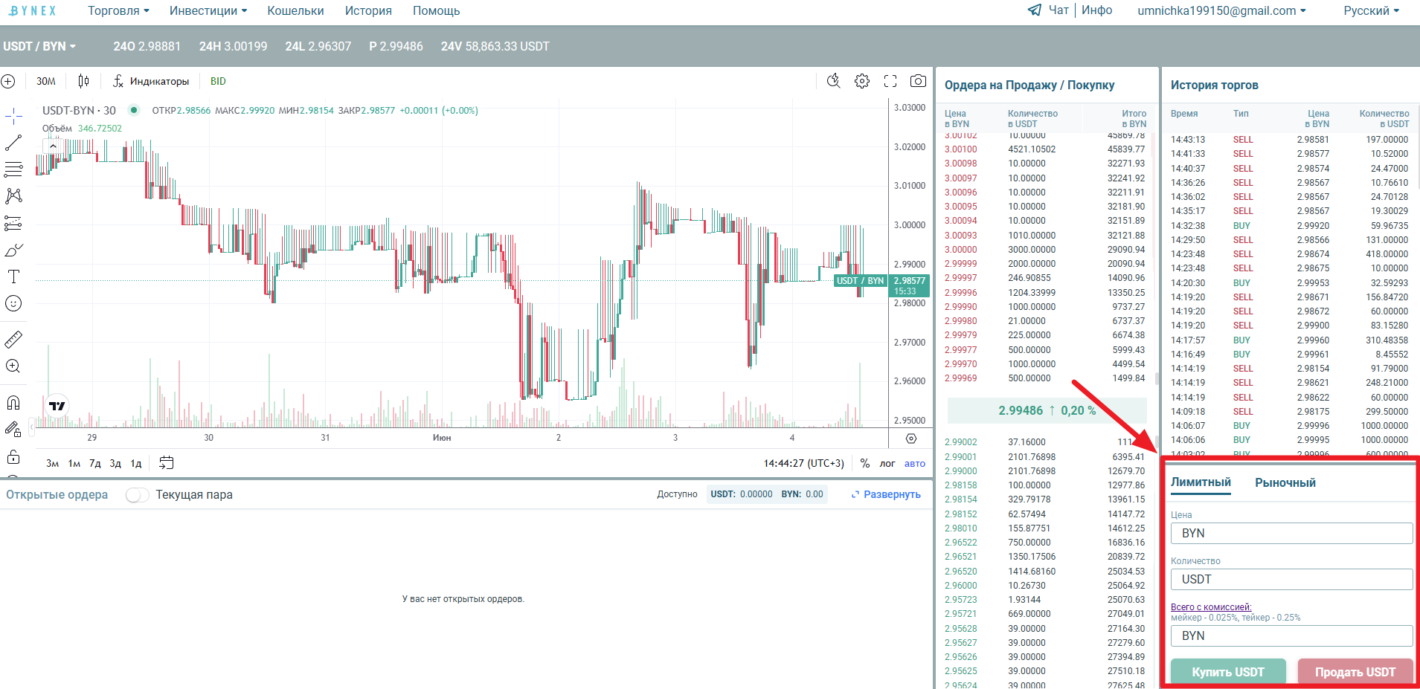Focus the Количество USDT input field

pyautogui.click(x=1291, y=579)
